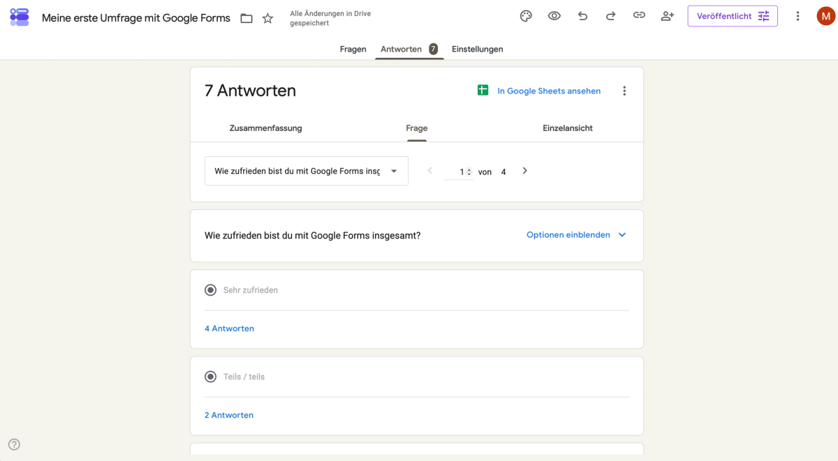The image size is (838, 461).
Task: Click the 7 Antworten heading
Action: 250,91
